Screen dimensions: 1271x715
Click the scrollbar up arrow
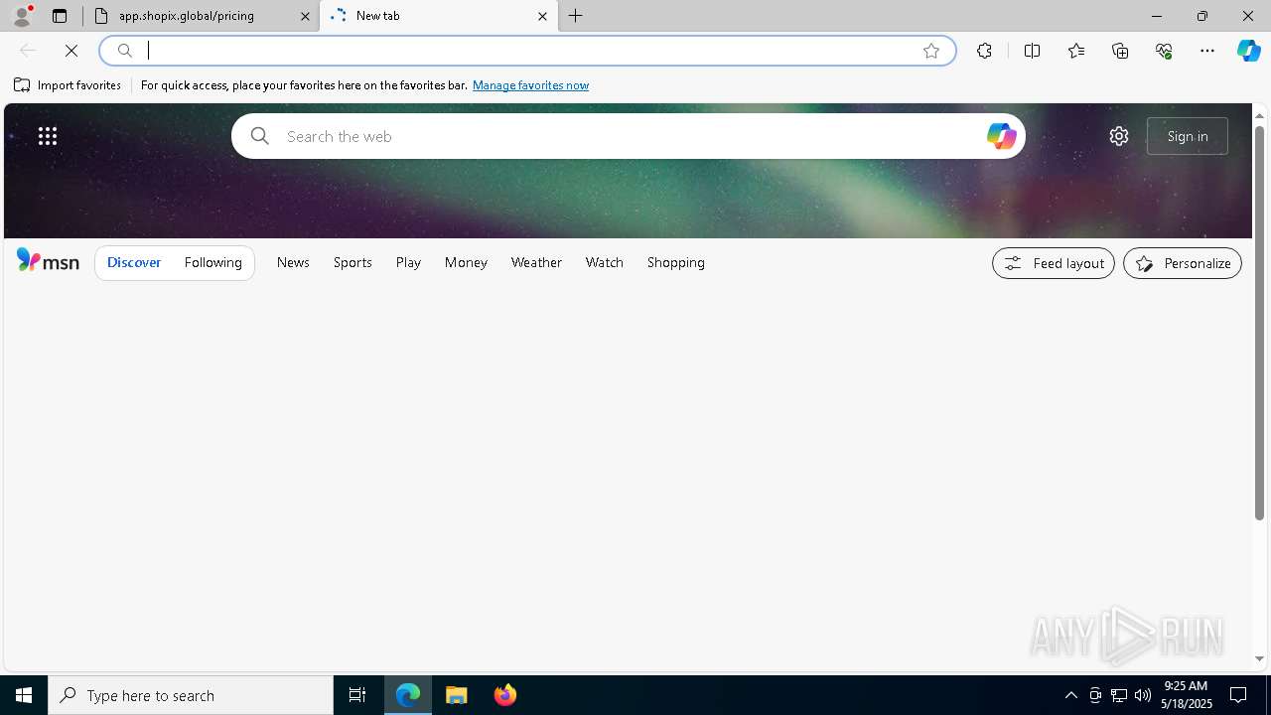click(1259, 115)
